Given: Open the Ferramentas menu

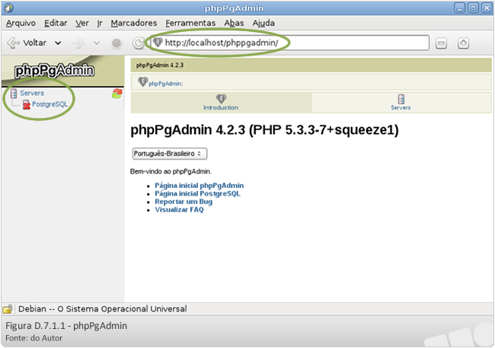Looking at the screenshot, I should [190, 23].
